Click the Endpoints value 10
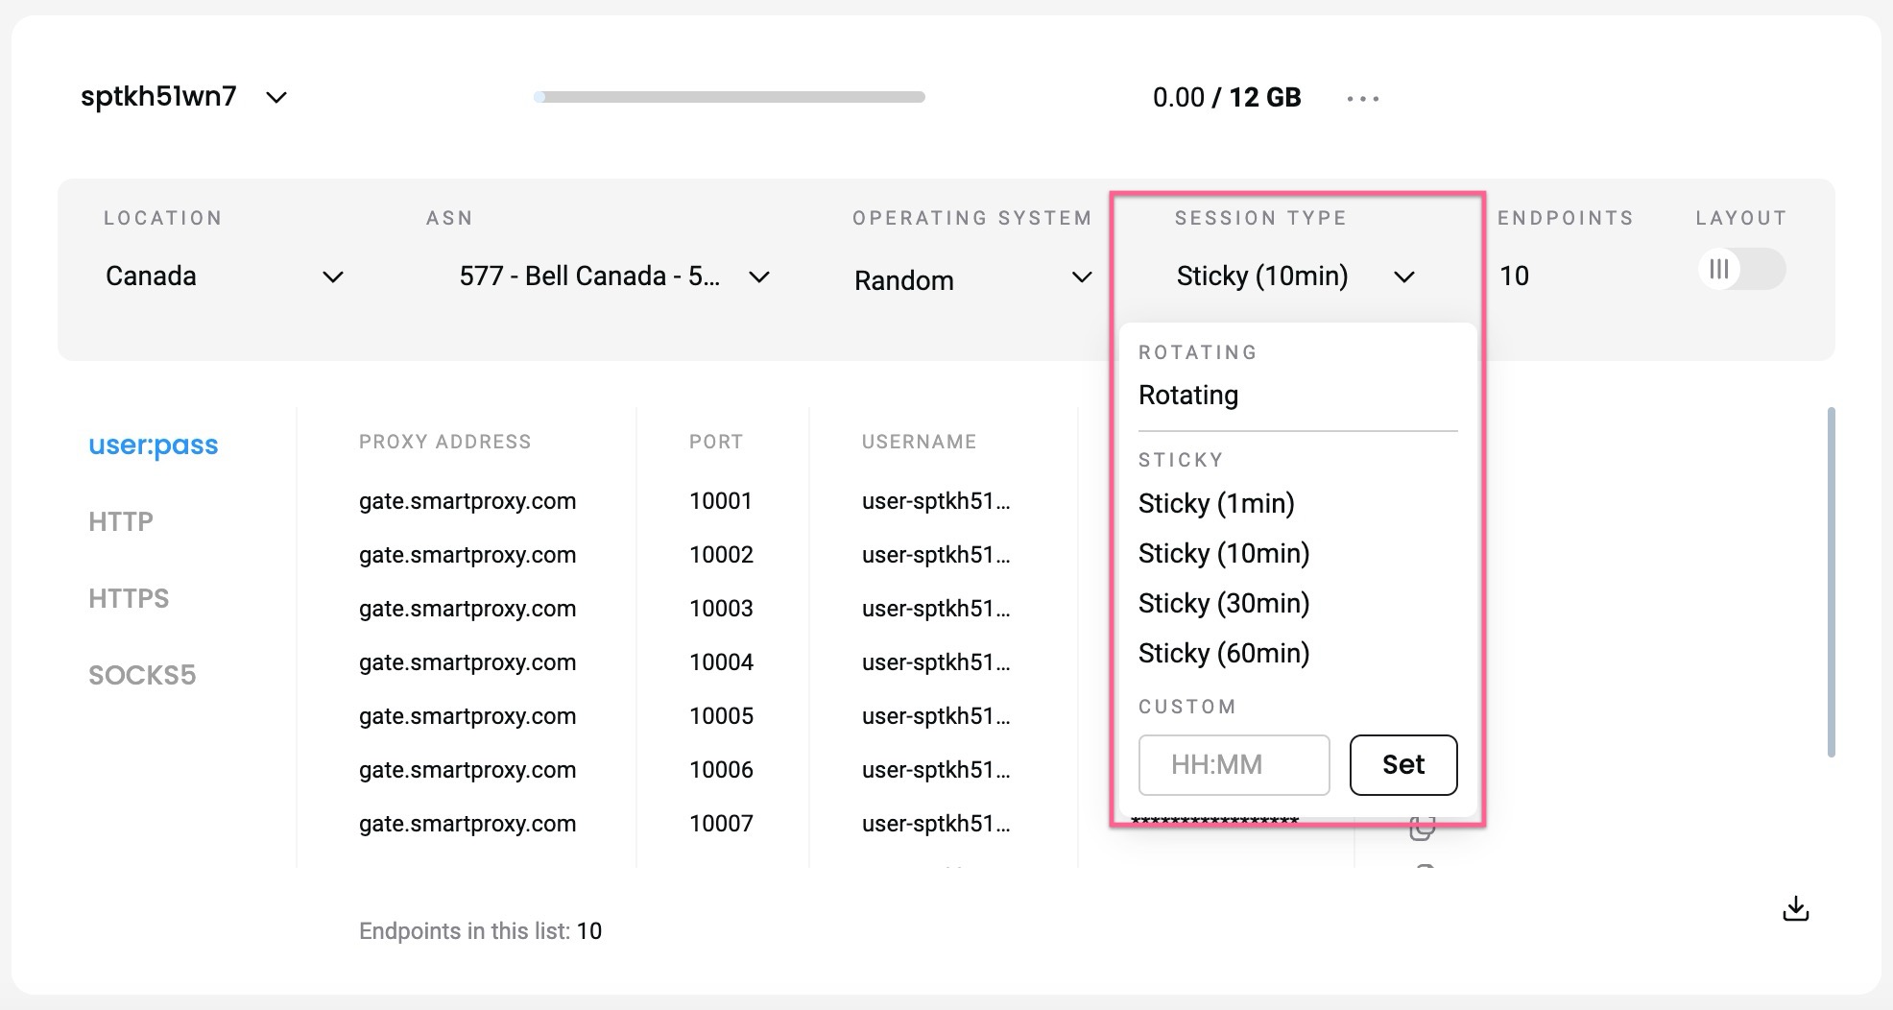The width and height of the screenshot is (1893, 1010). (1514, 277)
